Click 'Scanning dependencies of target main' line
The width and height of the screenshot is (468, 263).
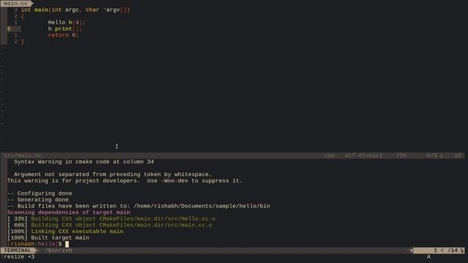pyautogui.click(x=68, y=213)
